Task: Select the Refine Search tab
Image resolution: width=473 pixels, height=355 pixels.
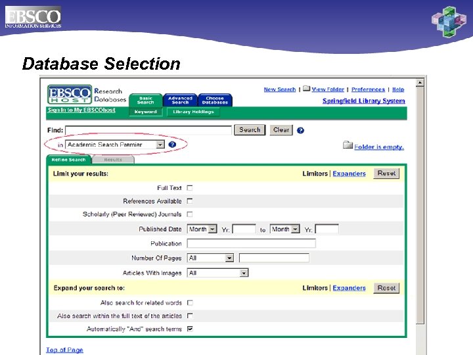Action: [x=69, y=160]
